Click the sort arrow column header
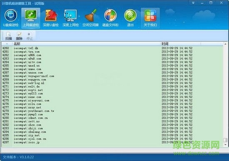 pos(7,44)
